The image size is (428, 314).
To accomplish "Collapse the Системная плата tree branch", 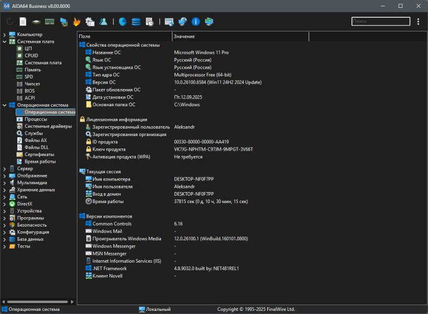I will pos(5,41).
